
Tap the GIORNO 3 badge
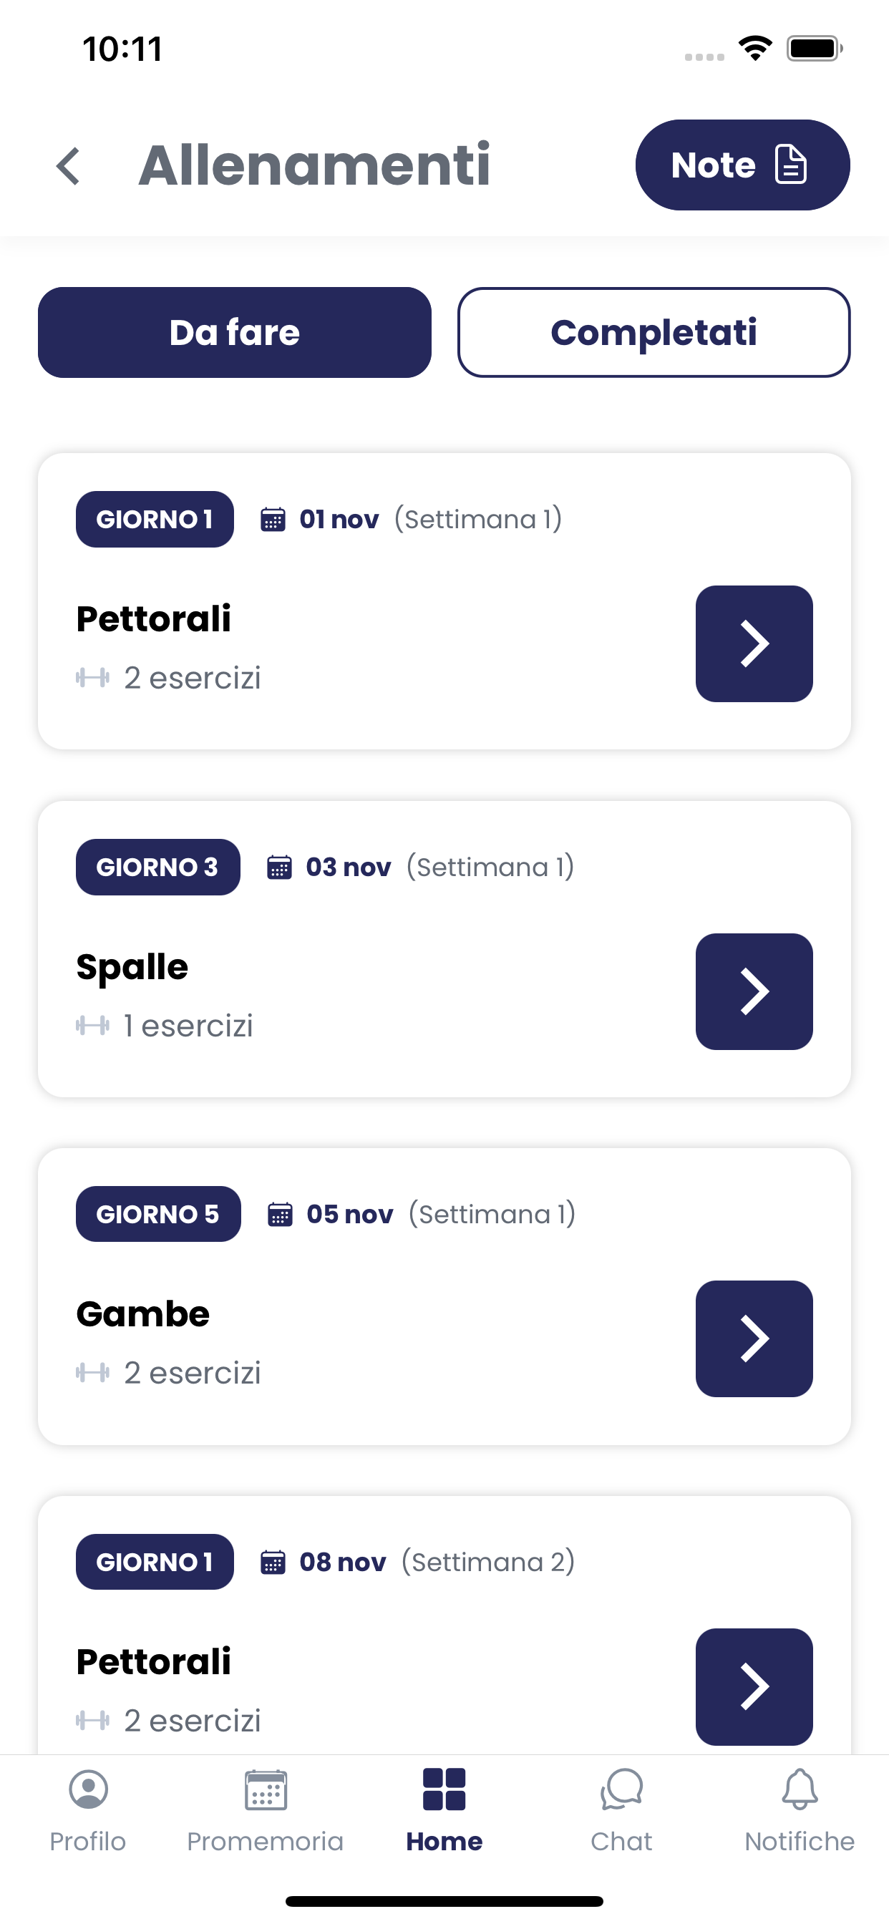157,867
